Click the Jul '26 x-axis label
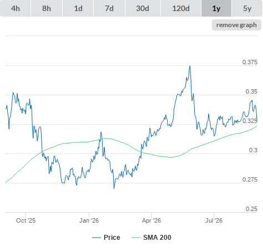Screen dimensions: 263x252 [x=214, y=220]
